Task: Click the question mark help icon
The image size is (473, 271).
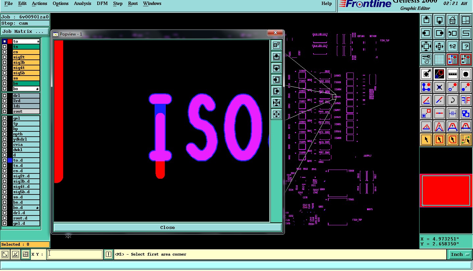Action: click(466, 46)
